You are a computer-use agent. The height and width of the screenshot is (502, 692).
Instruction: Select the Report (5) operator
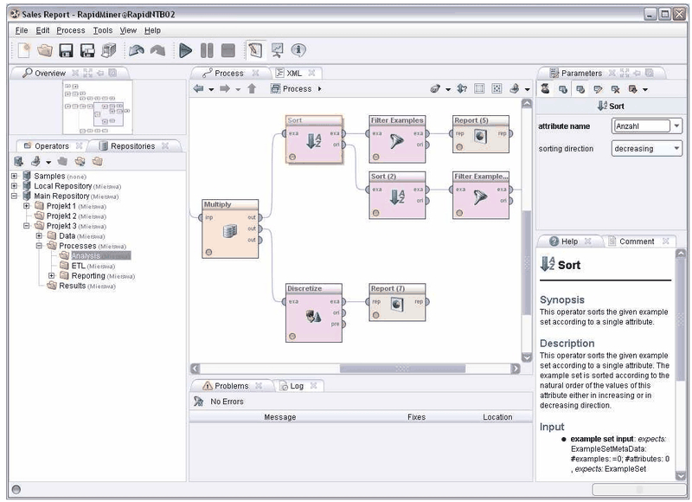coord(481,134)
